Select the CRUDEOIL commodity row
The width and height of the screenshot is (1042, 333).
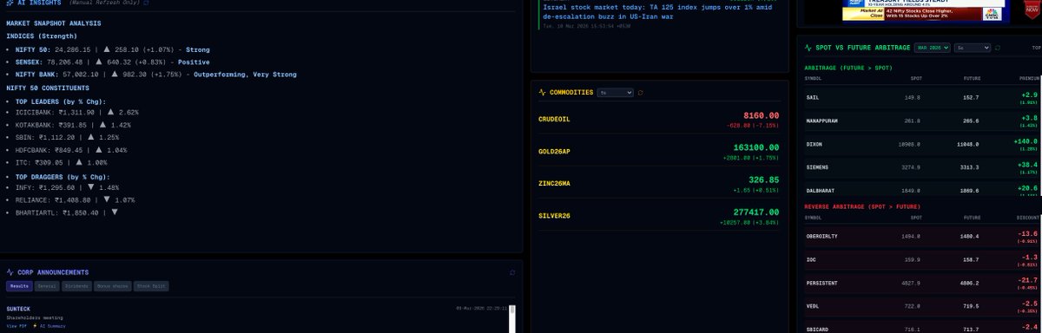point(660,119)
